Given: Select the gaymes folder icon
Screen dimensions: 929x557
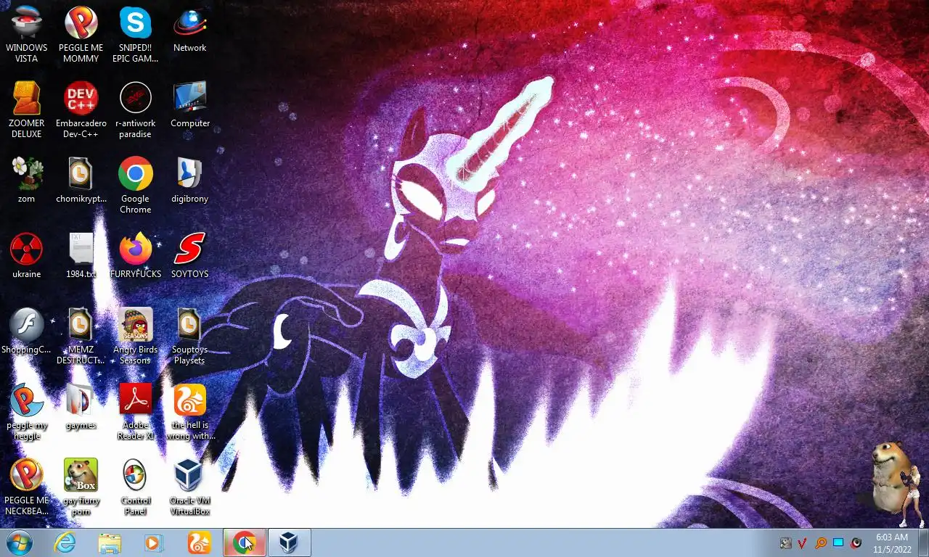Looking at the screenshot, I should 81,406.
